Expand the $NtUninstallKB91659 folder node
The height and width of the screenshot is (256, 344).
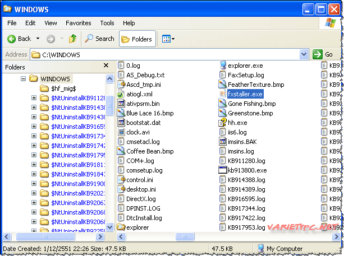click(34, 127)
